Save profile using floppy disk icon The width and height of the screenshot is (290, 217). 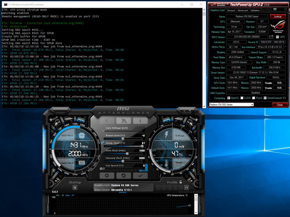(186, 188)
